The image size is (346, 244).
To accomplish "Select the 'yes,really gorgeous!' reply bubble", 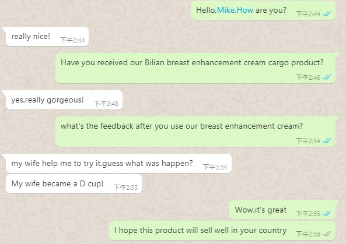I will [64, 100].
